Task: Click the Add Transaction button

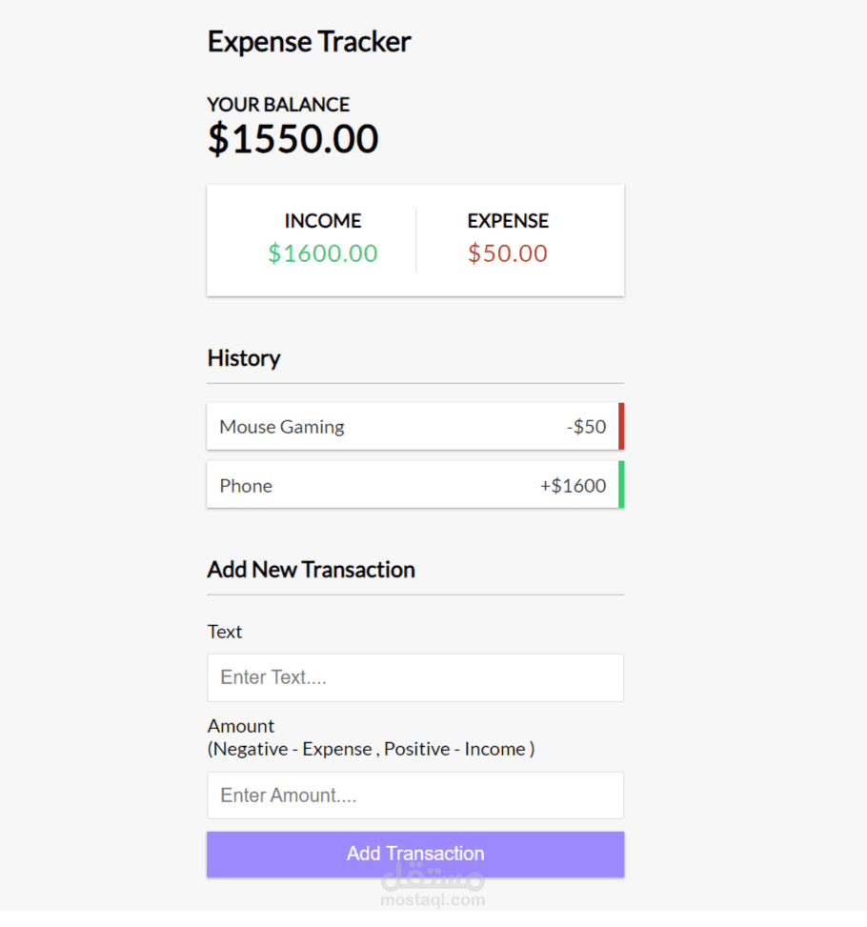Action: tap(414, 854)
